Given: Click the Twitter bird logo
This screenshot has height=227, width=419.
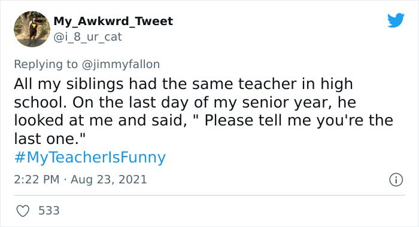Looking at the screenshot, I should tap(396, 20).
